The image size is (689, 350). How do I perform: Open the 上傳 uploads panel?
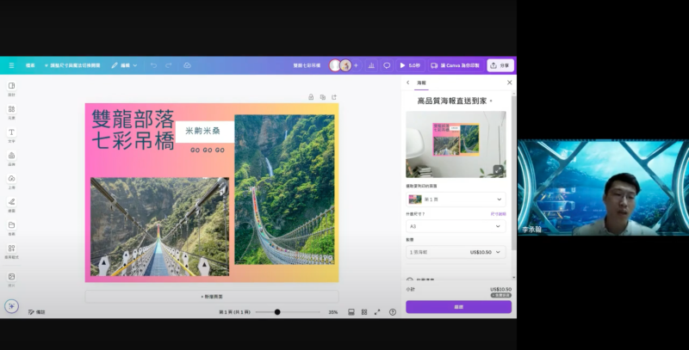11,181
